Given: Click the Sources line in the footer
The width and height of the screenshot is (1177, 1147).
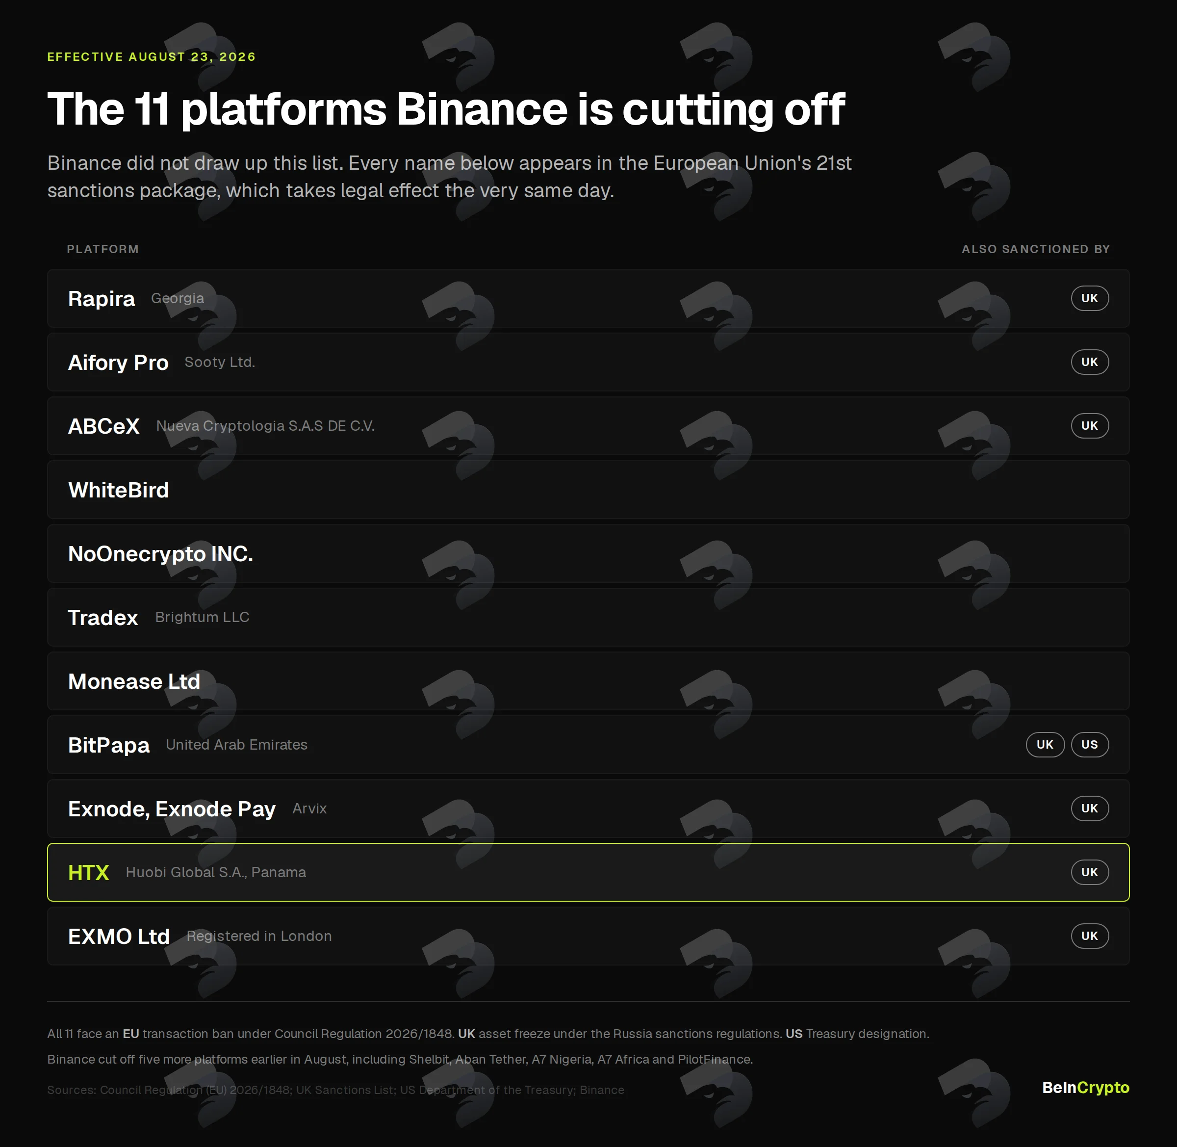Looking at the screenshot, I should click(x=335, y=1090).
